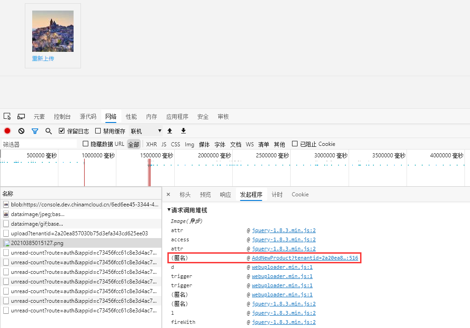Switch to 应用程序 tab
Screen dimensions: 470x328
tap(177, 117)
